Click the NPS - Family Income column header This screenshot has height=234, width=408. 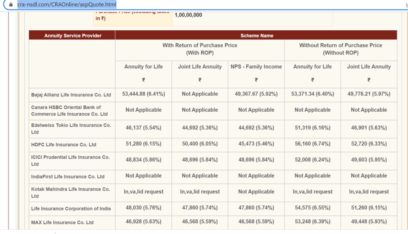[256, 67]
